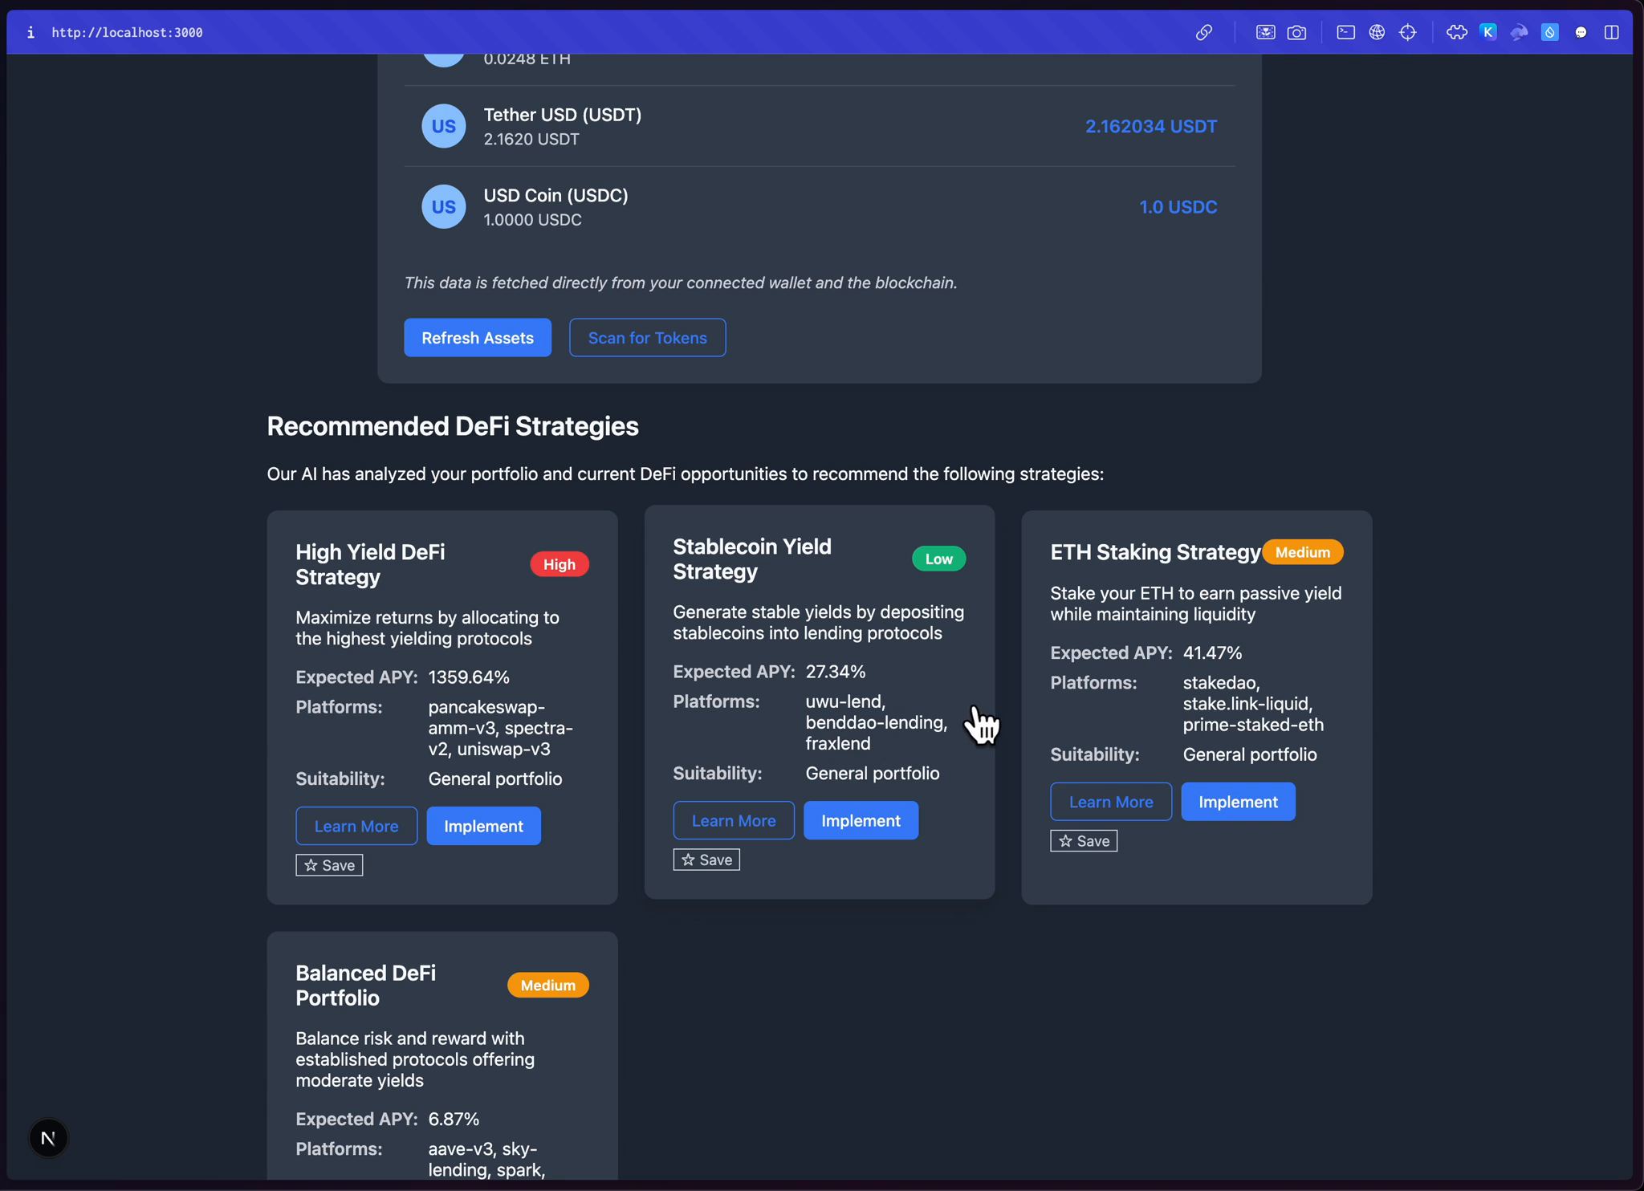
Task: Click the data fetched from blockchain note
Action: [x=680, y=283]
